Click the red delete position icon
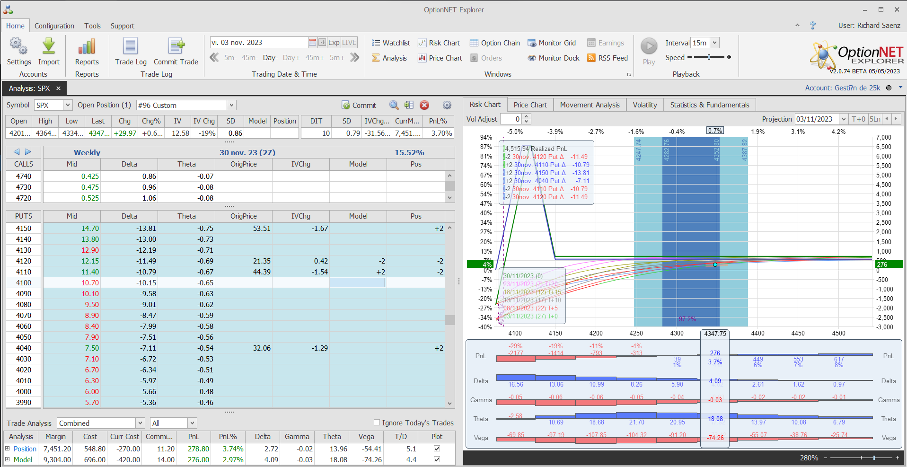 [x=424, y=105]
